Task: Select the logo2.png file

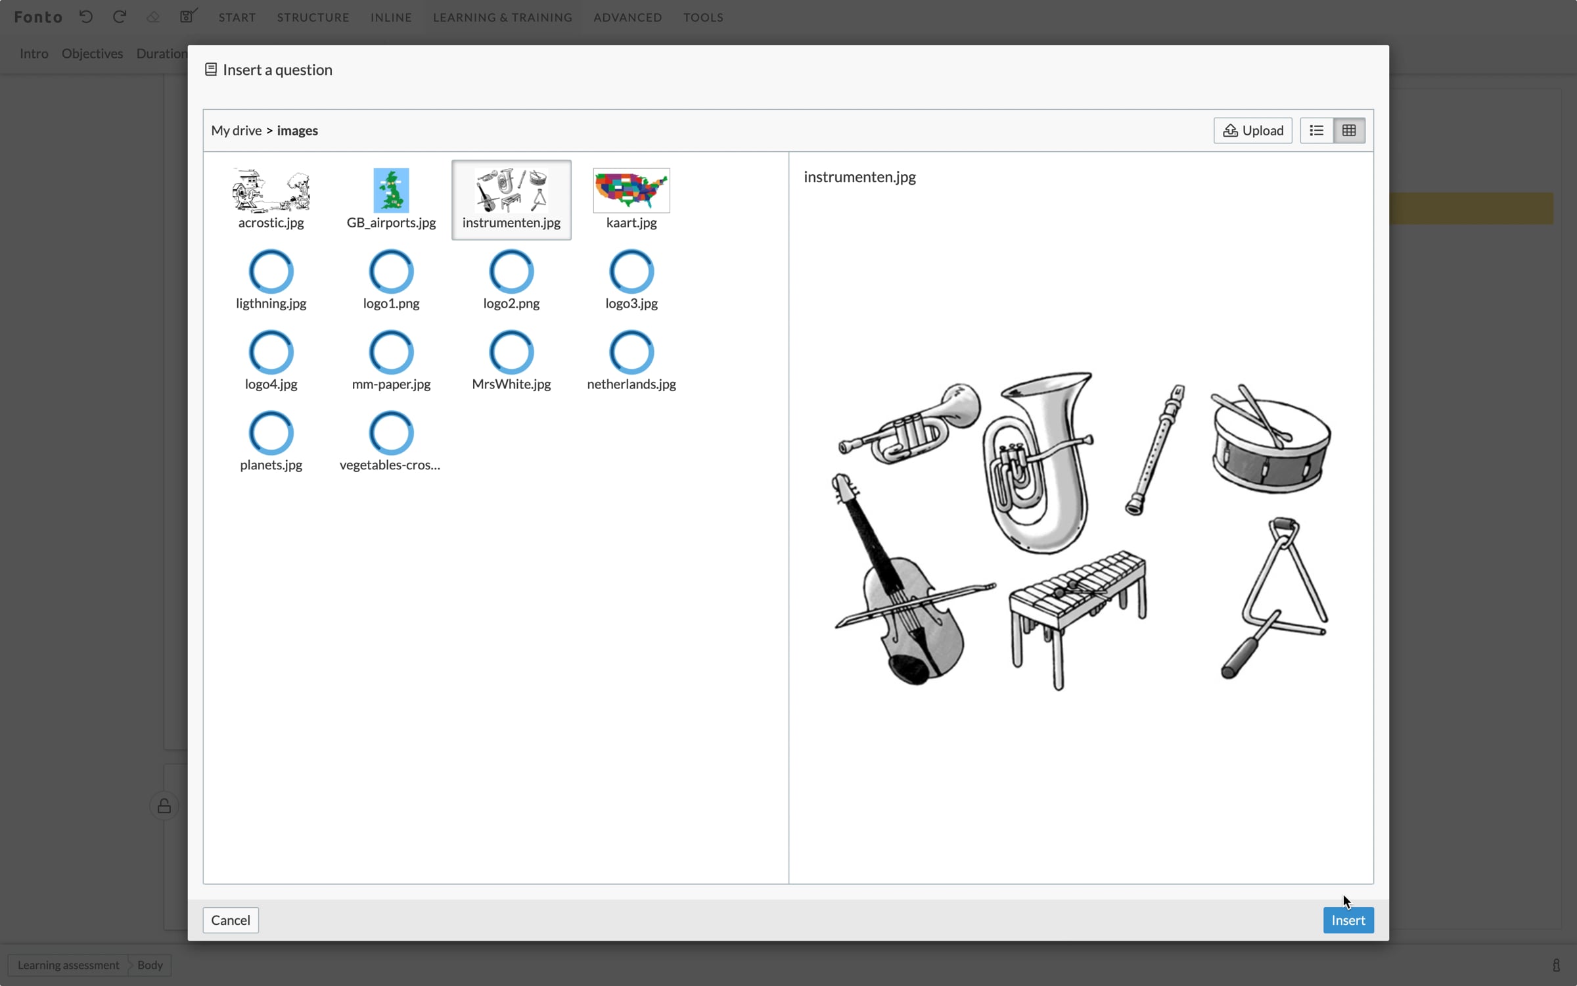Action: click(511, 280)
